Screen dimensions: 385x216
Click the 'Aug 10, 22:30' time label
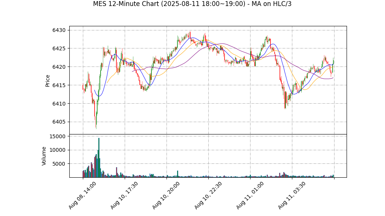208,195
